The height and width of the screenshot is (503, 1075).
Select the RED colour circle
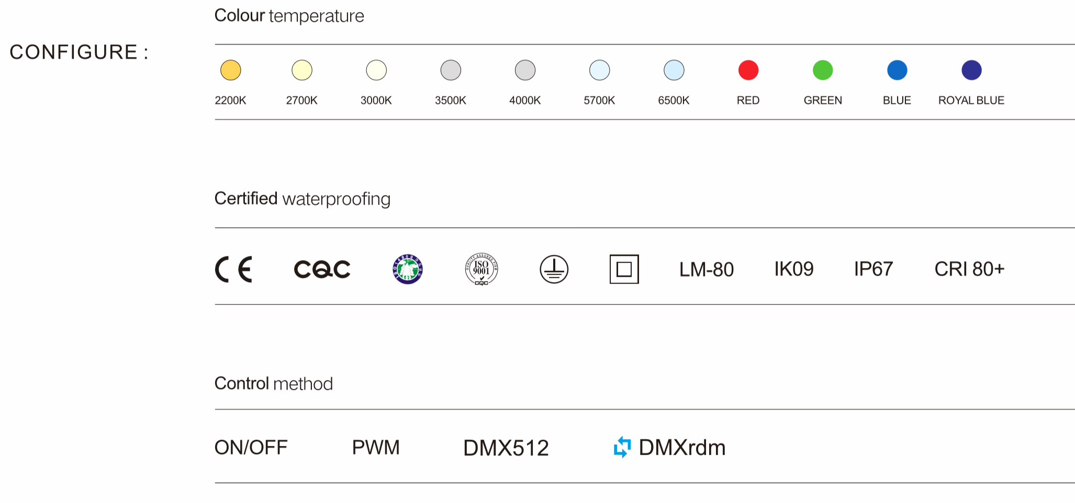tap(748, 70)
